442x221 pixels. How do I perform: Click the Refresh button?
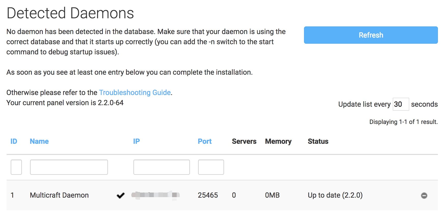[370, 35]
